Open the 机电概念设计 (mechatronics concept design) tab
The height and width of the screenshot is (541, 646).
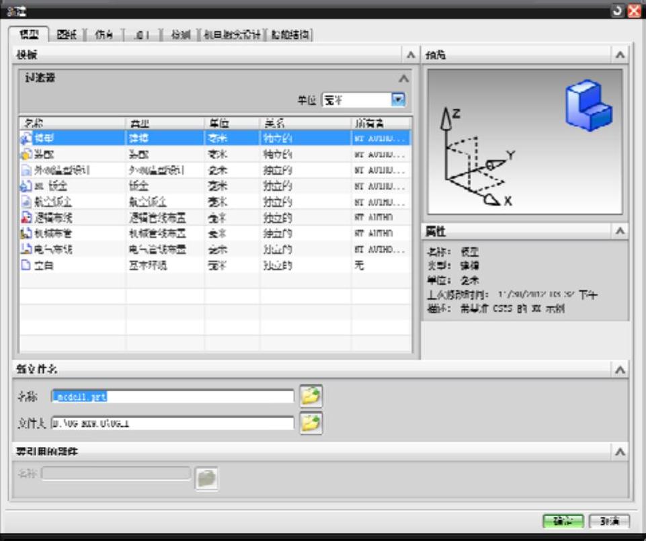[x=233, y=35]
